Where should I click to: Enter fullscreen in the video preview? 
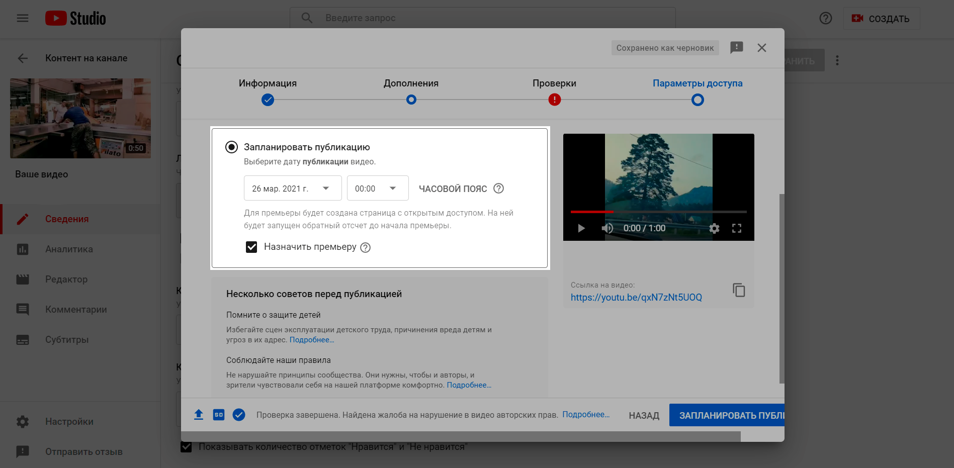click(737, 229)
